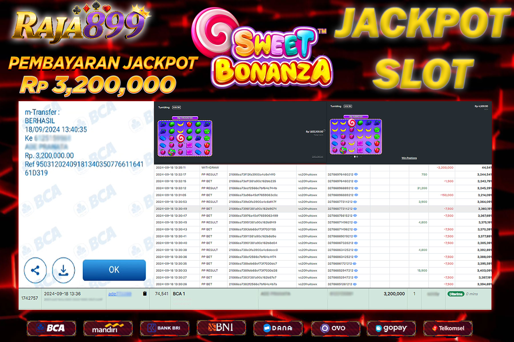
Task: Click hash 21066ea73f13fa3900a4c6e14f0
Action: 252,174
